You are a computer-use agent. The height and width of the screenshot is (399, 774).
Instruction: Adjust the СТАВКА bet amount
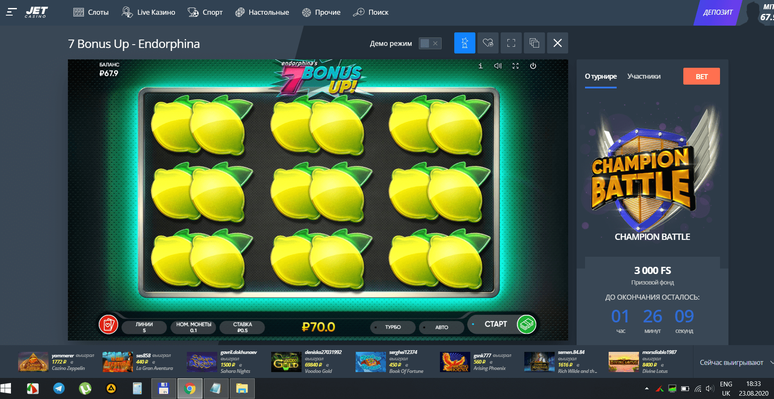(x=243, y=327)
